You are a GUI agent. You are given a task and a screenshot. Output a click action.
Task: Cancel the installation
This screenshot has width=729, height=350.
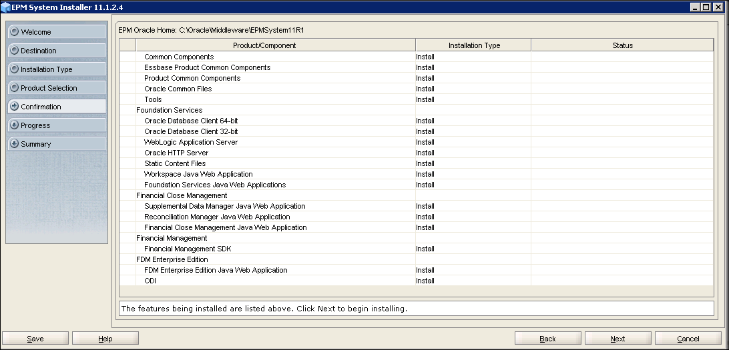point(688,339)
